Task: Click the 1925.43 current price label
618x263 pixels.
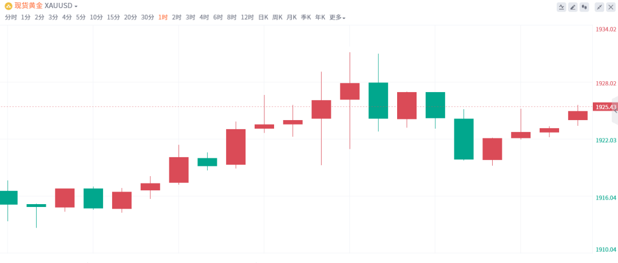Action: tap(605, 107)
